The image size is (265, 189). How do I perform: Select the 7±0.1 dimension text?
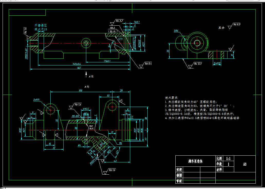137,22
